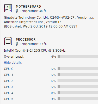Click the Gigabyte C246N-WU2-CF model text
This screenshot has width=98, height=104.
[49, 18]
